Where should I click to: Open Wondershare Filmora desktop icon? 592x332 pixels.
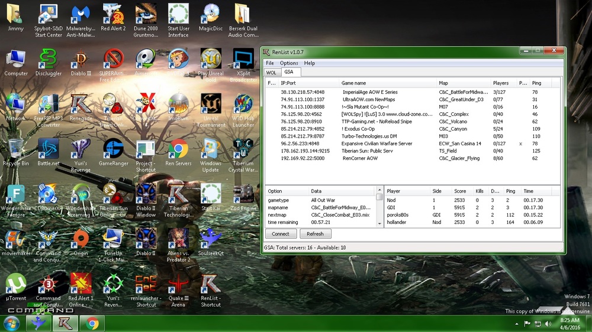[x=16, y=200]
